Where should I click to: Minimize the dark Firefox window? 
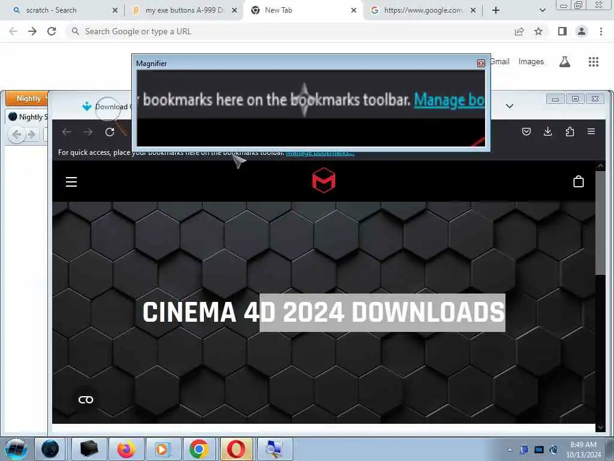555,99
